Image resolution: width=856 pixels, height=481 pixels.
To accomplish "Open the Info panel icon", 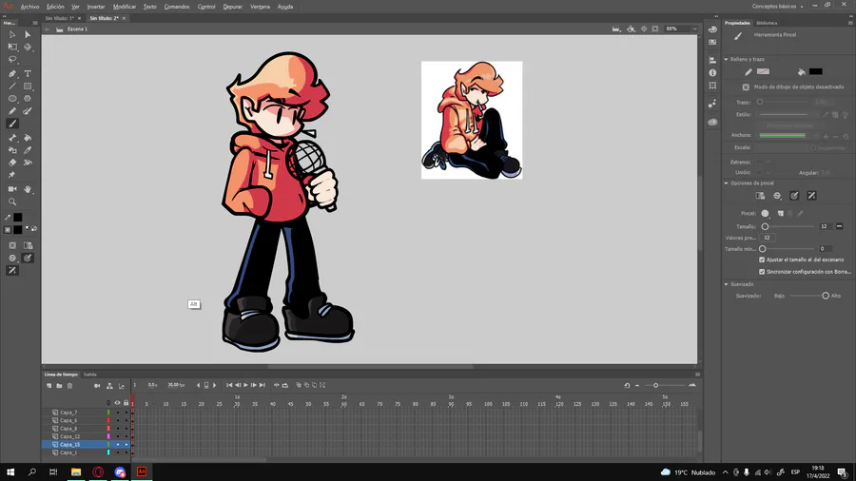I will [712, 72].
